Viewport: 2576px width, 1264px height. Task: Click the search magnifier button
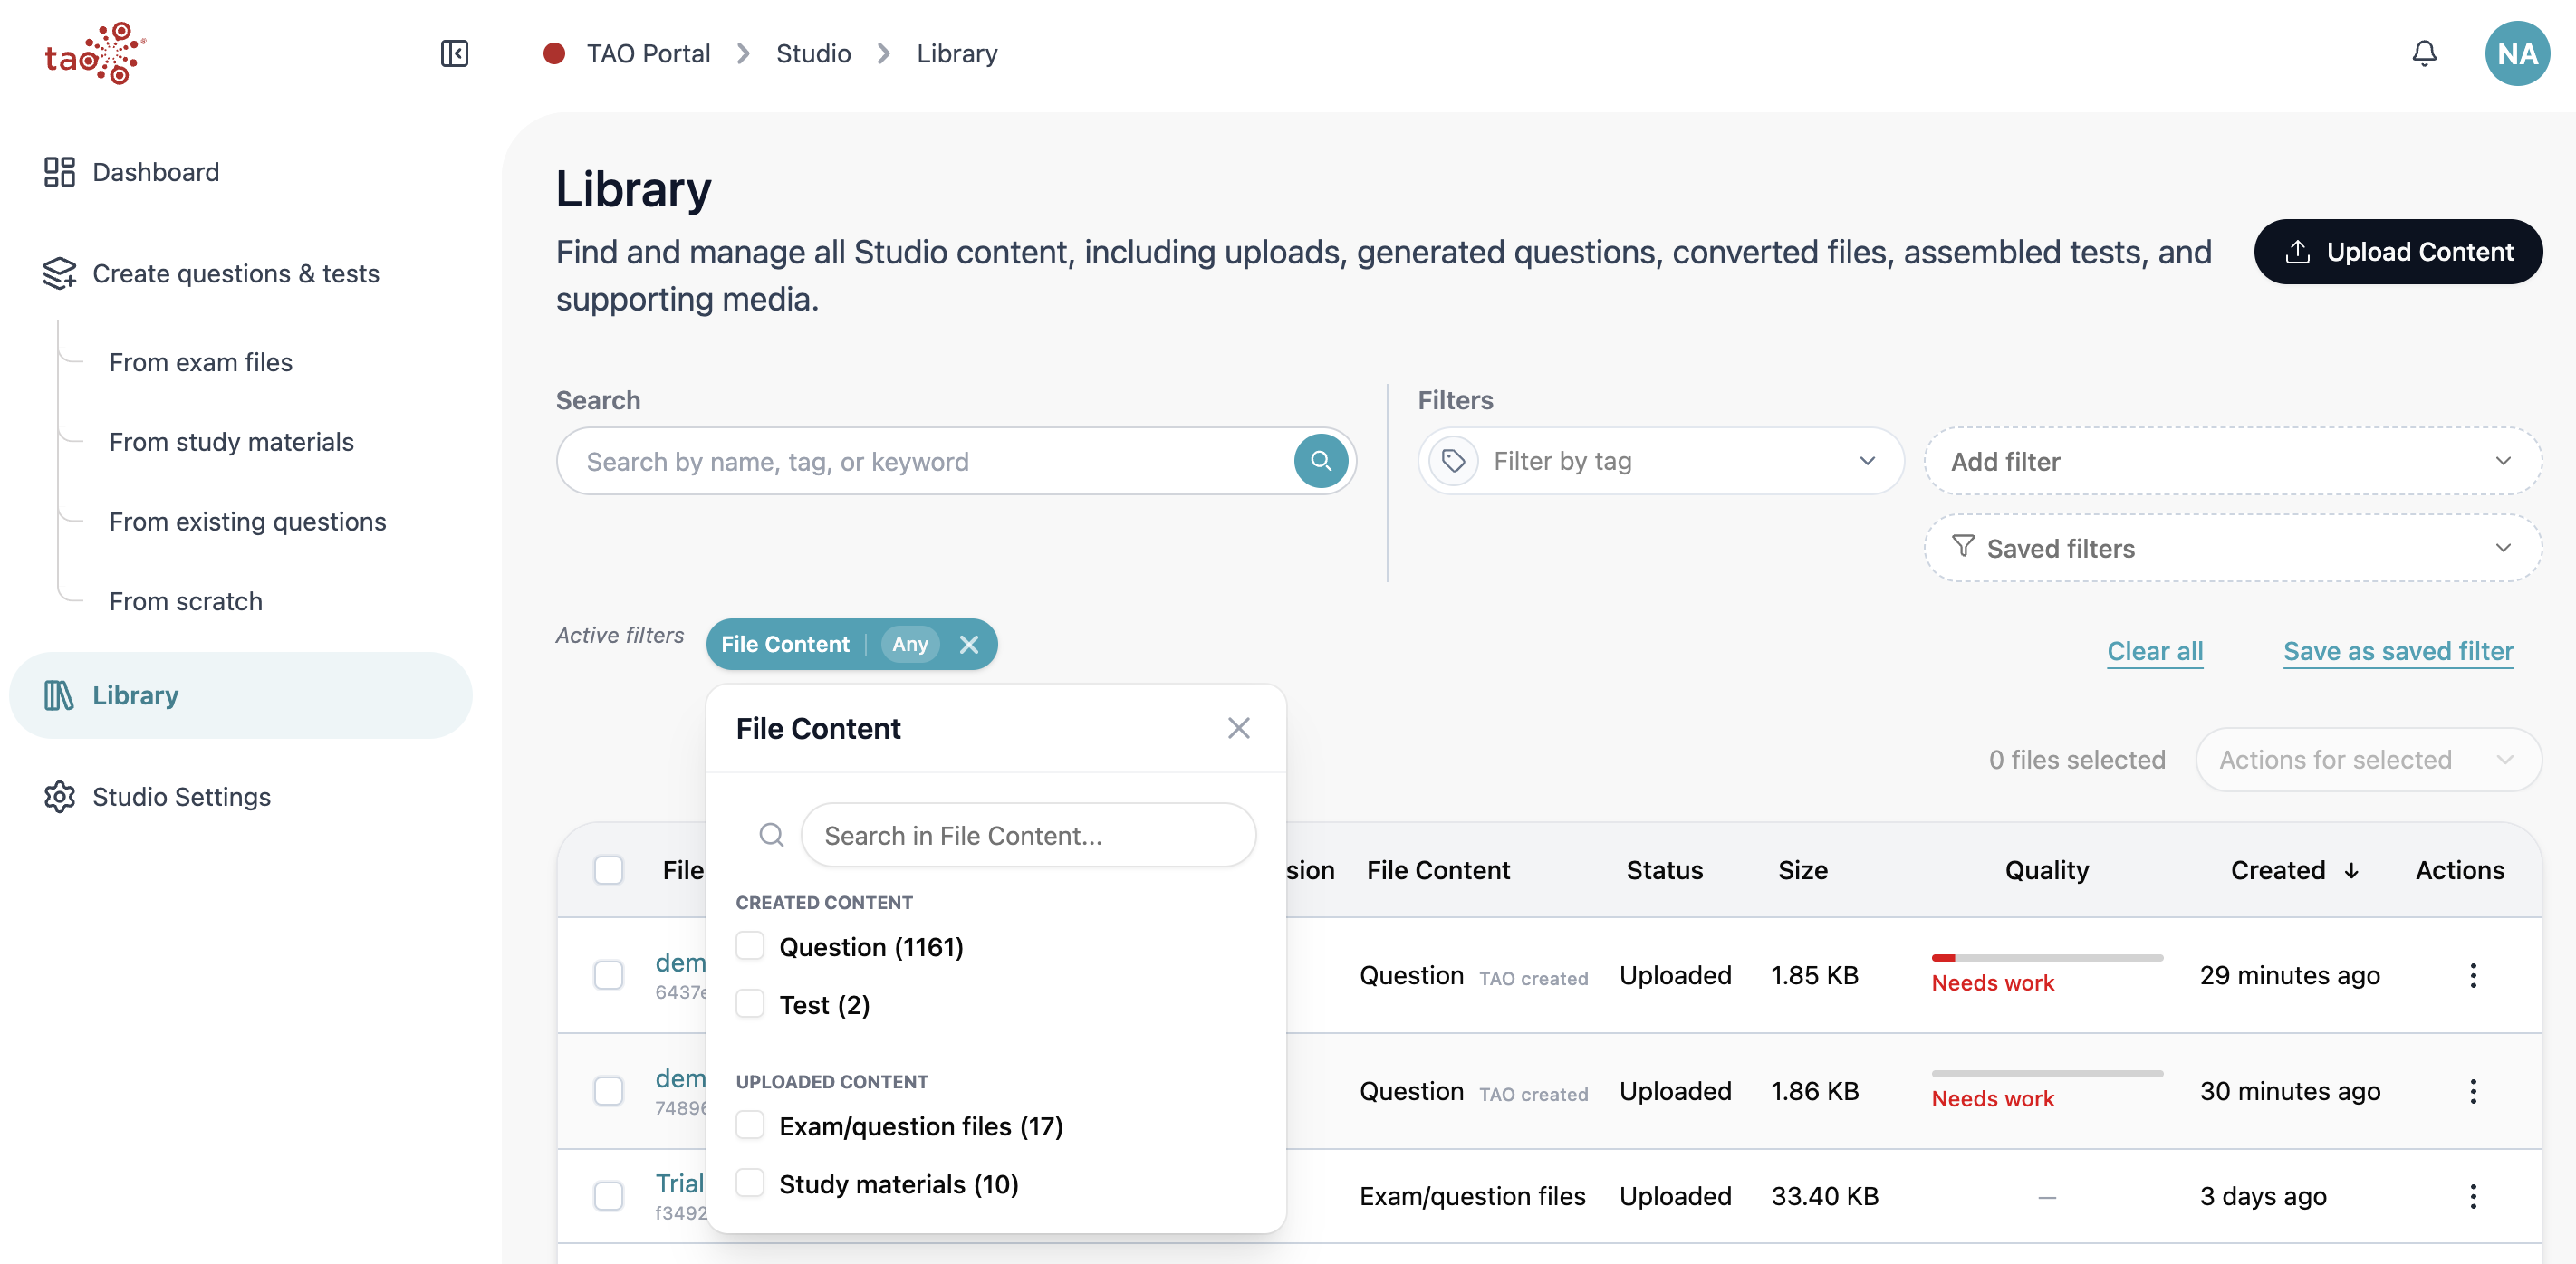pos(1320,461)
